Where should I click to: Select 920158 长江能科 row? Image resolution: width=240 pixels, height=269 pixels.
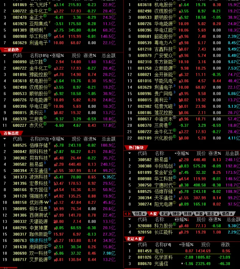coord(182,232)
